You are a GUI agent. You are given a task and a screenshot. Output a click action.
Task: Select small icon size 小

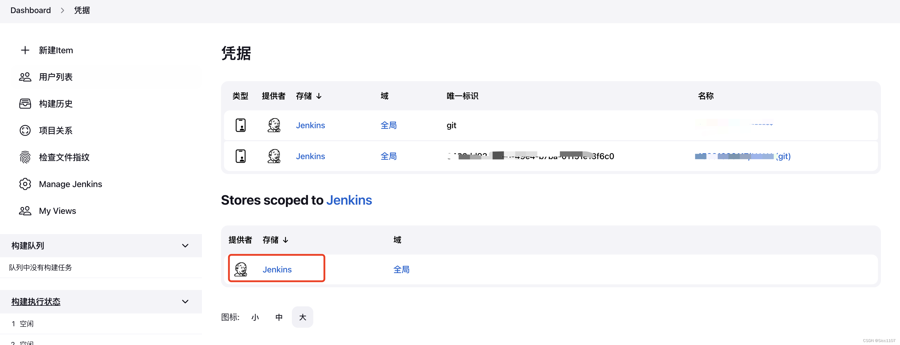point(255,317)
